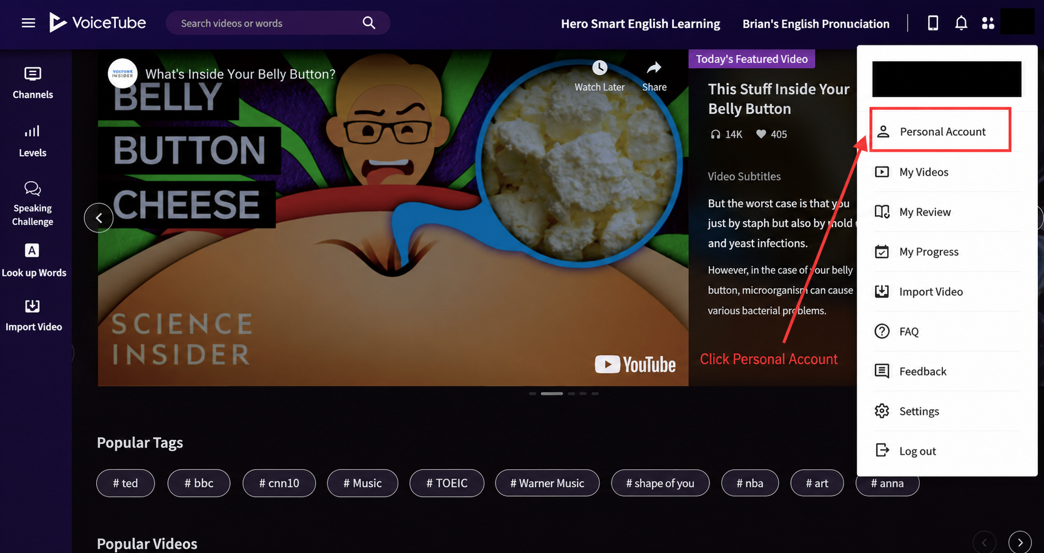This screenshot has width=1044, height=553.
Task: Select the # Music tag
Action: click(362, 483)
